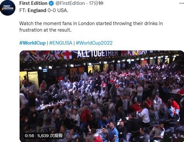
Task: Click the 'FT:' prefix of the score line
Action: [23, 10]
